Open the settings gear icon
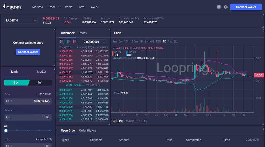The image size is (265, 147). pos(226,7)
